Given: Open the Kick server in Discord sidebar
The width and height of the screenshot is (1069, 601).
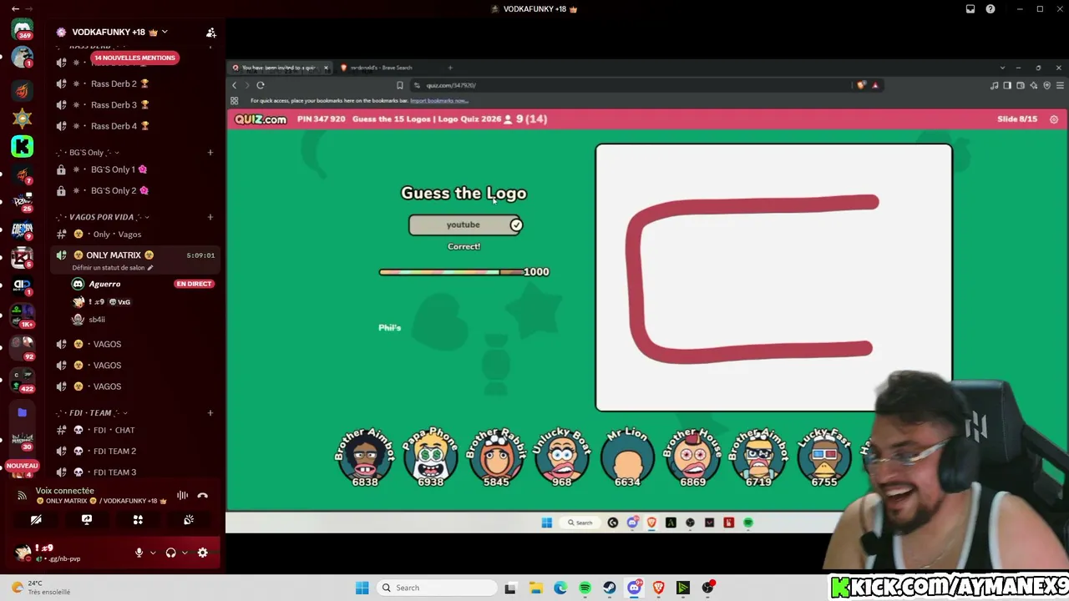Looking at the screenshot, I should tap(23, 147).
